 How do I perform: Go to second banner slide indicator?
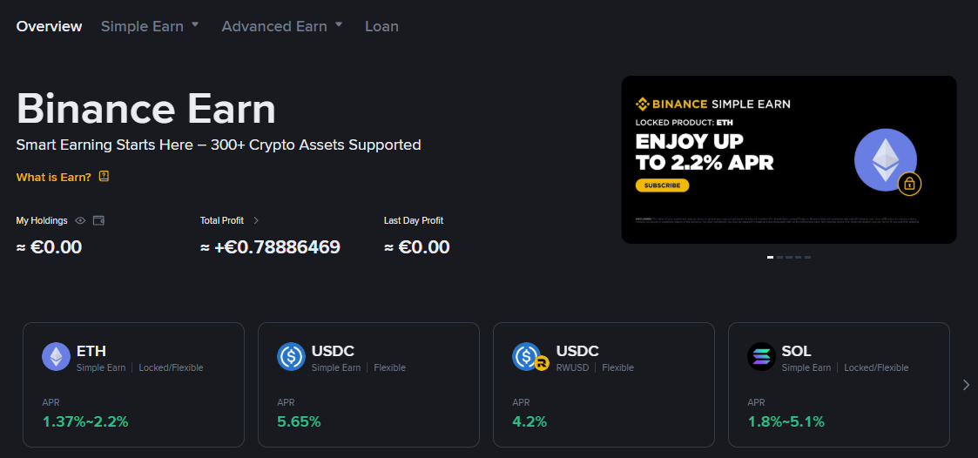pyautogui.click(x=779, y=257)
